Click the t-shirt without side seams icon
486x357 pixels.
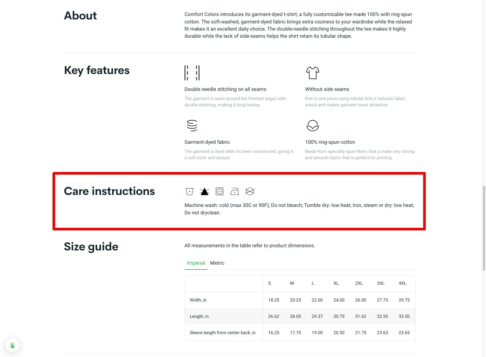click(x=313, y=73)
